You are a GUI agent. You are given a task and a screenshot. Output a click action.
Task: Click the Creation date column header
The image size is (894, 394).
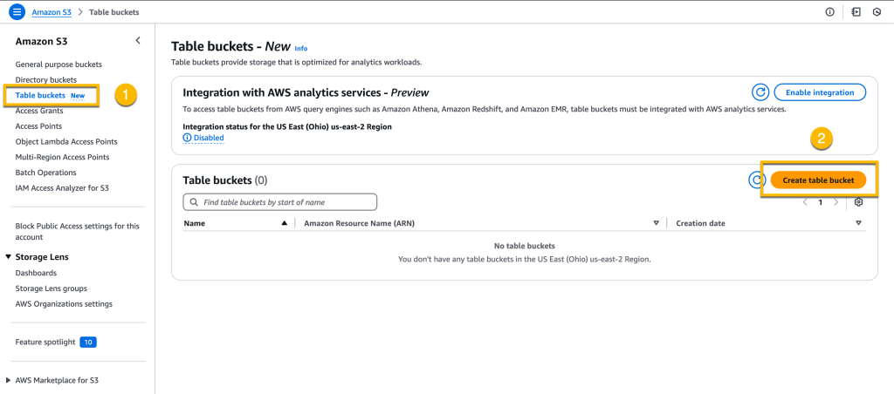(x=701, y=223)
